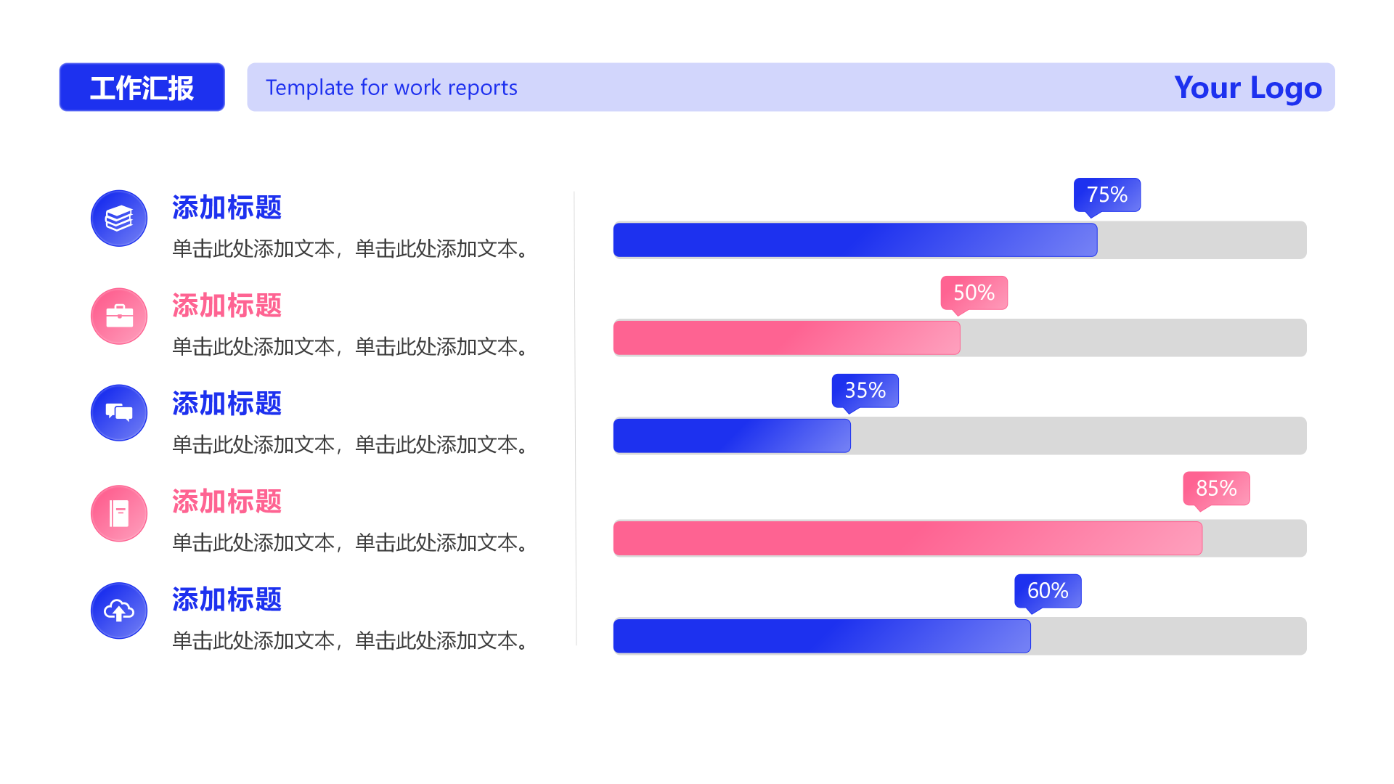Click the Your Logo text
Screen dimensions: 1394x784
[1247, 88]
